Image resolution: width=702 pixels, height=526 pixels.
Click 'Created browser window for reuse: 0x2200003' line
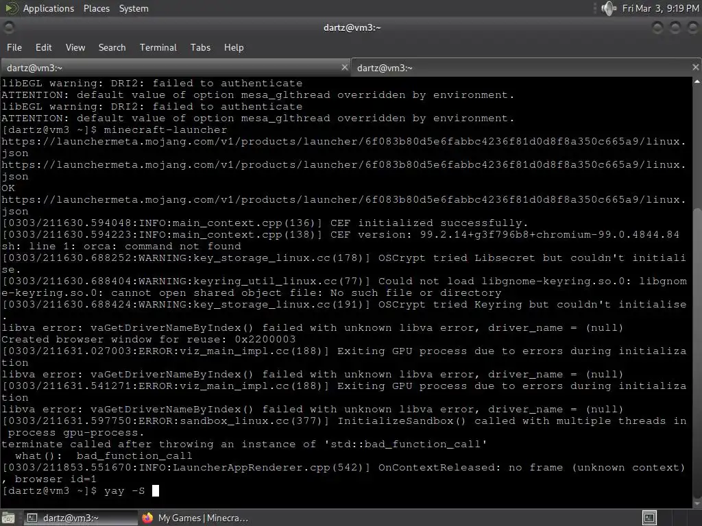pyautogui.click(x=149, y=339)
